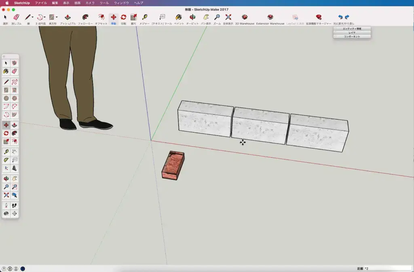Click the undo arrow in the toolbar

coord(340,17)
